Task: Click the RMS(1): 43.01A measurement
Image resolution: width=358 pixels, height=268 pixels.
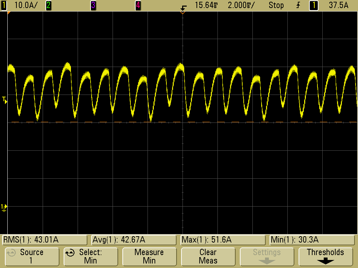Action: 45,240
